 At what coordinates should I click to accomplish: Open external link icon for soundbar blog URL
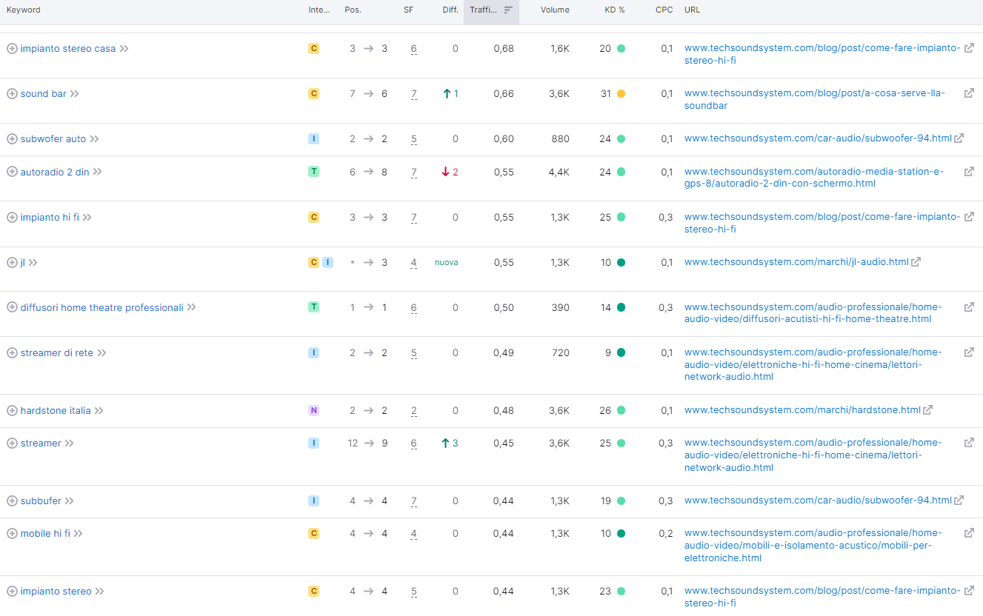coord(969,93)
